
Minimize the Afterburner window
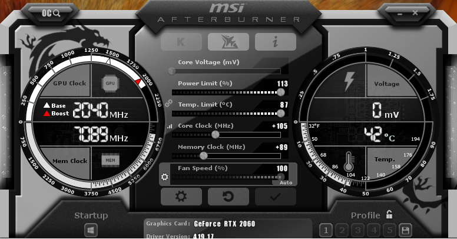pos(400,14)
